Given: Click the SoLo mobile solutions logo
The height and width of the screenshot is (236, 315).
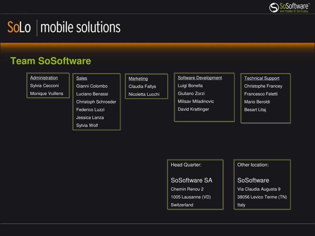Looking at the screenshot, I should pos(64,27).
